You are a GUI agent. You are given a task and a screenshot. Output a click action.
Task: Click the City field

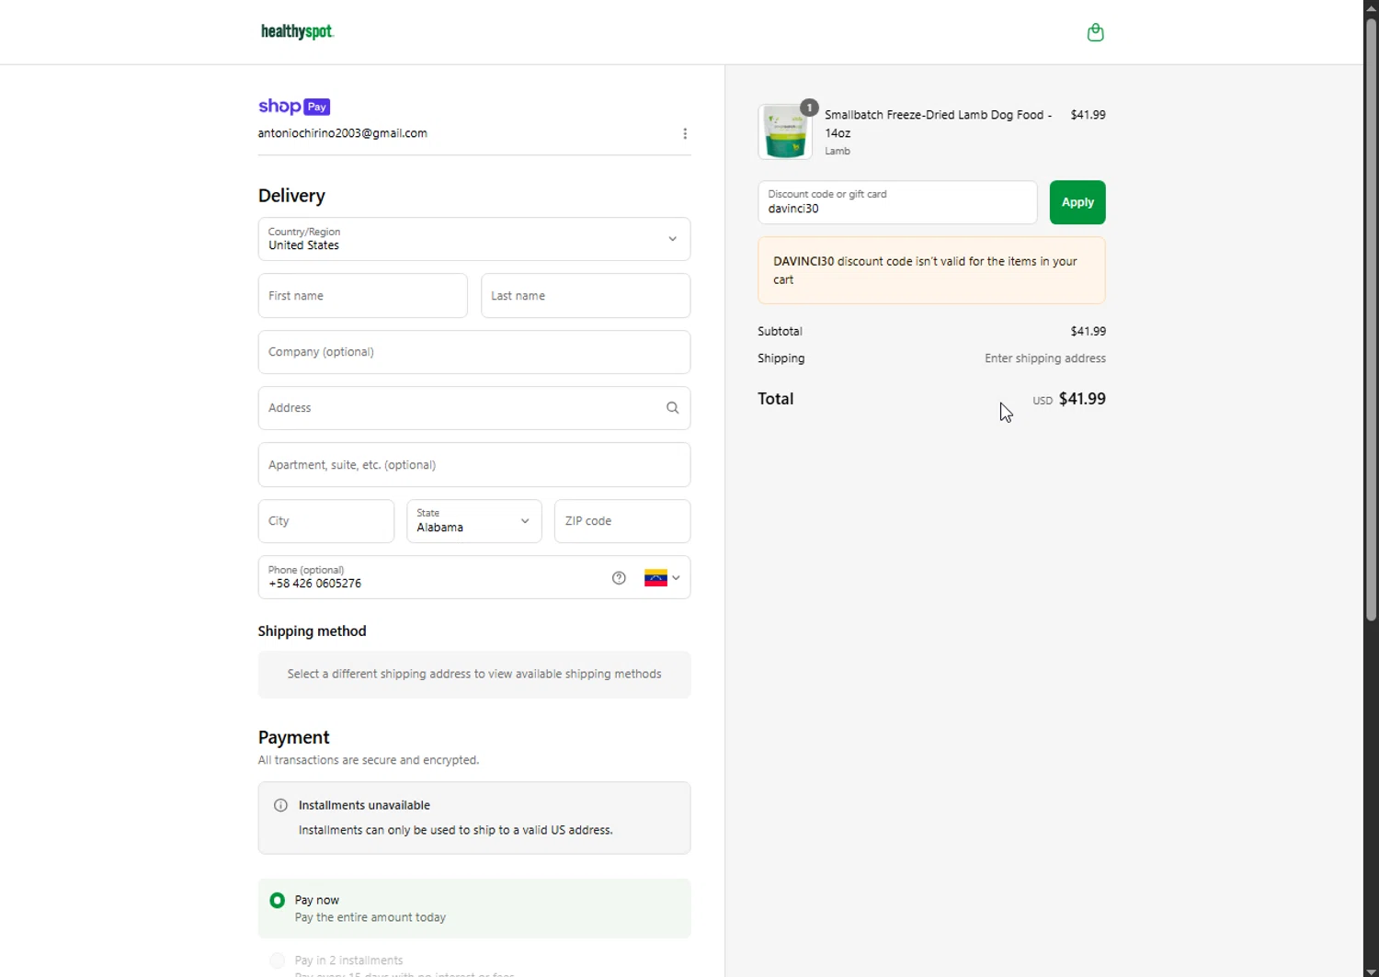tap(326, 521)
